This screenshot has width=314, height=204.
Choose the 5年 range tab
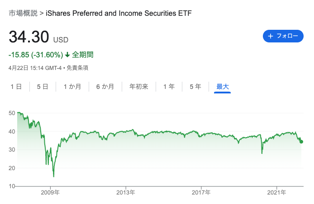(195, 87)
